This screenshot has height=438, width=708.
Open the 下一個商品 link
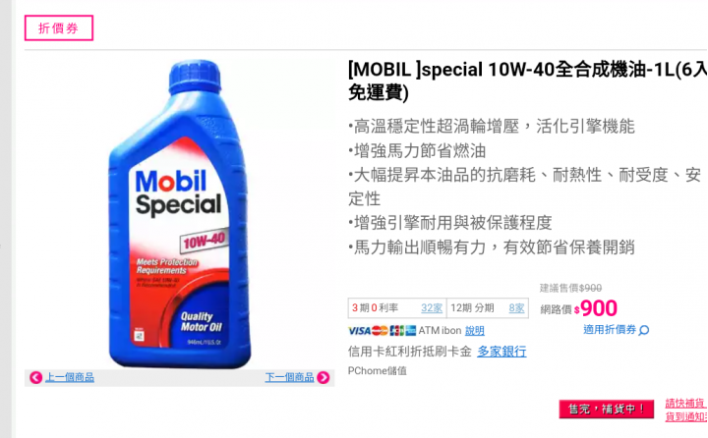289,377
